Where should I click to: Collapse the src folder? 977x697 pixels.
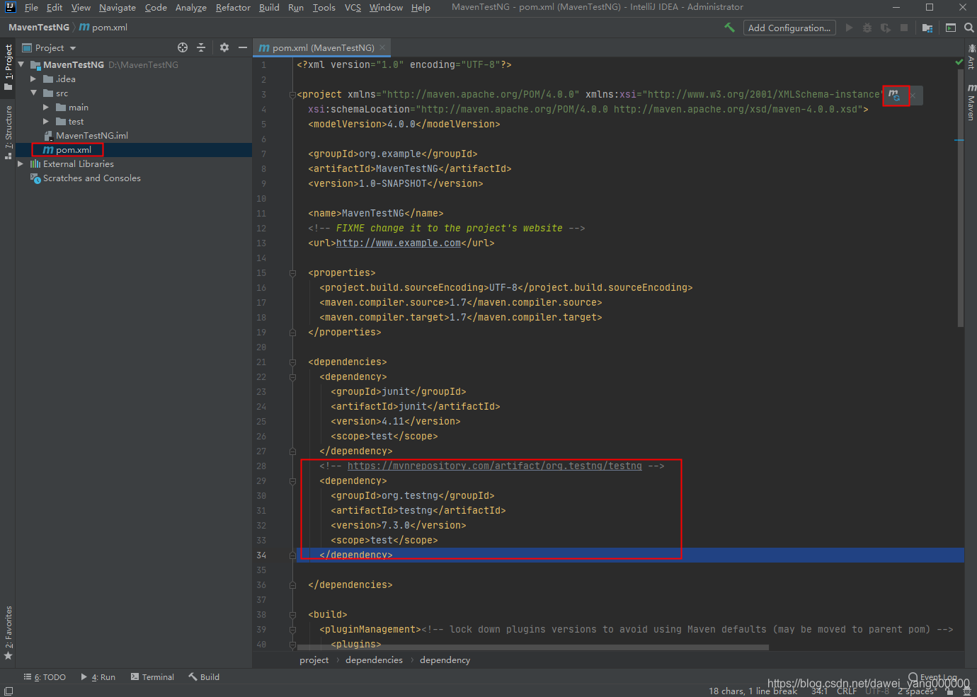point(33,93)
